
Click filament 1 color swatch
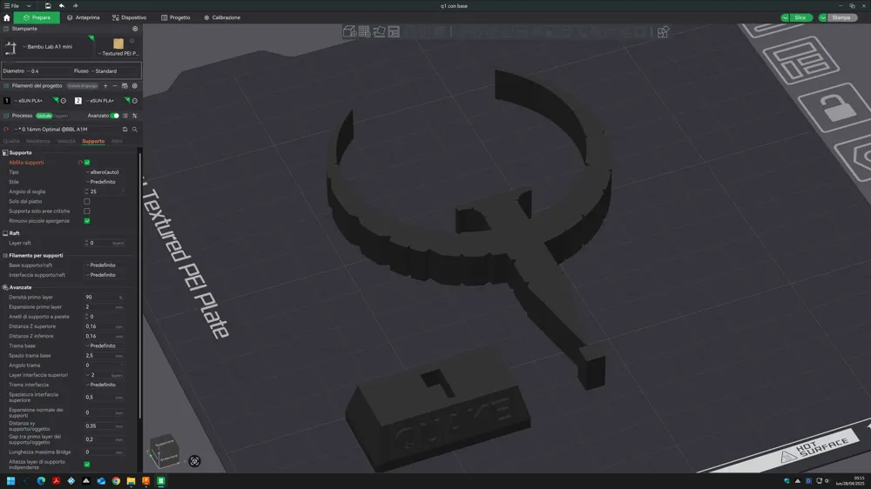tap(7, 101)
